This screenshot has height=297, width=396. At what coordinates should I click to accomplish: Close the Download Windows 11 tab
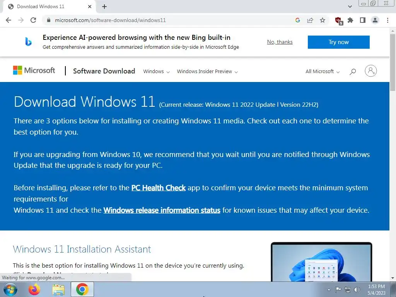coord(90,7)
